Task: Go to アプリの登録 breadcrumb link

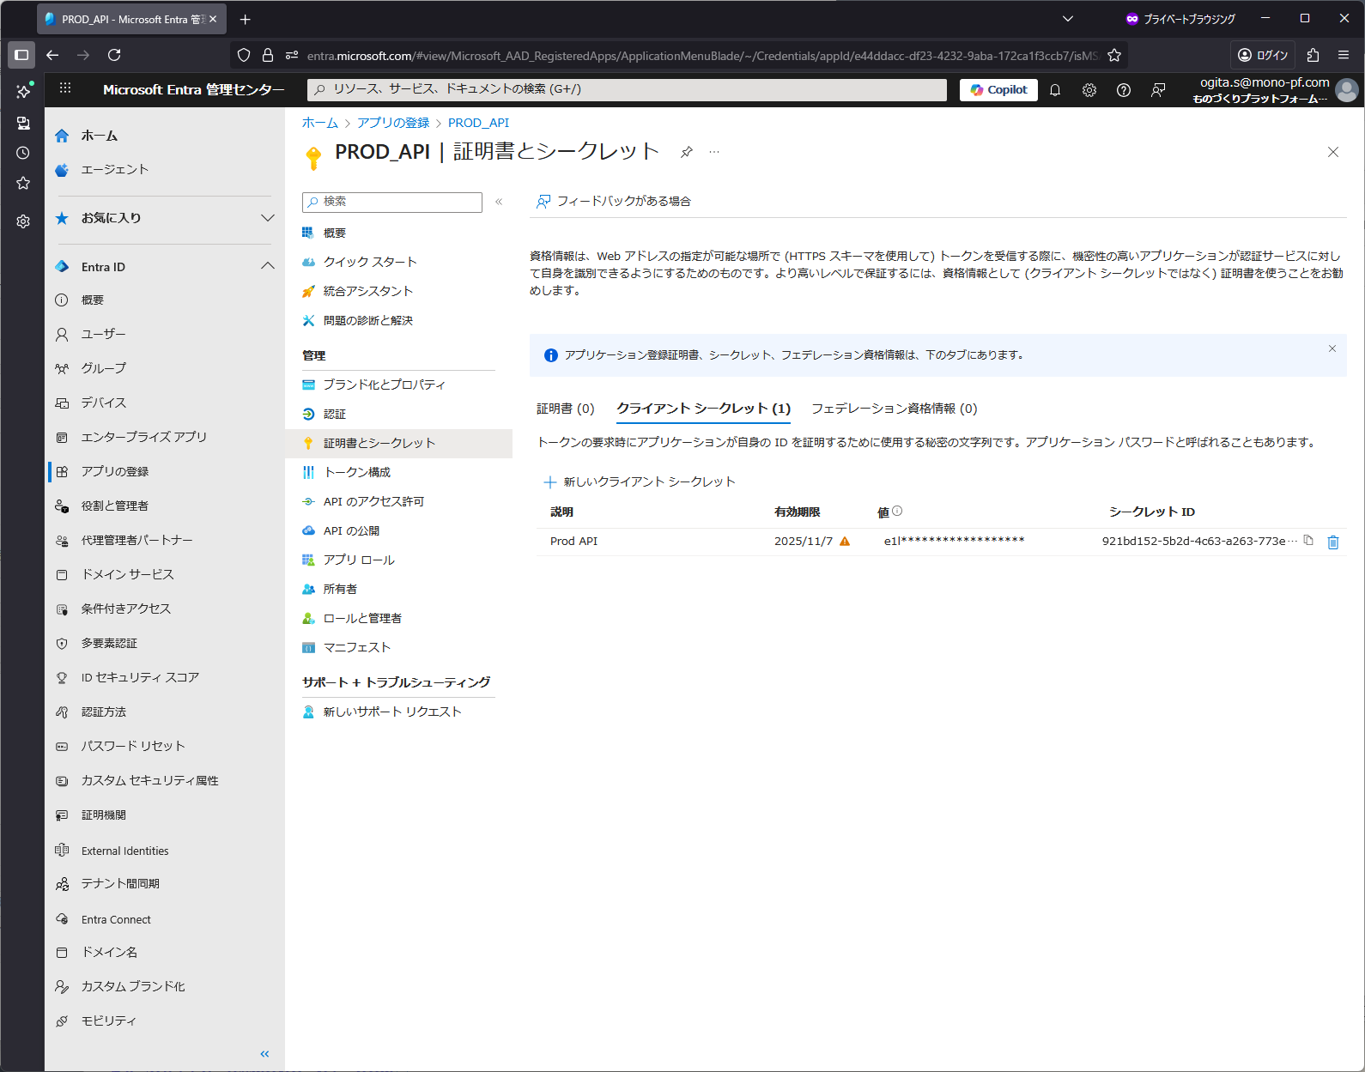Action: pos(393,123)
